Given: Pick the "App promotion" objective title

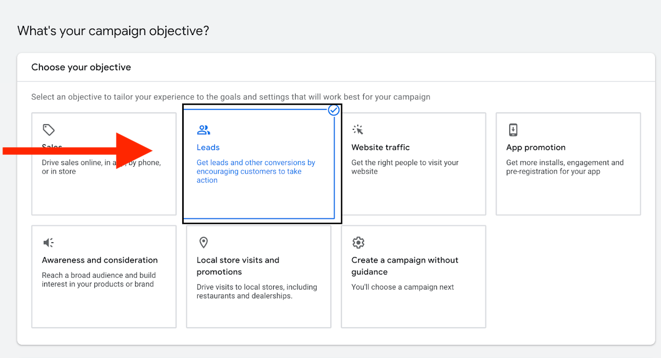Looking at the screenshot, I should (535, 147).
